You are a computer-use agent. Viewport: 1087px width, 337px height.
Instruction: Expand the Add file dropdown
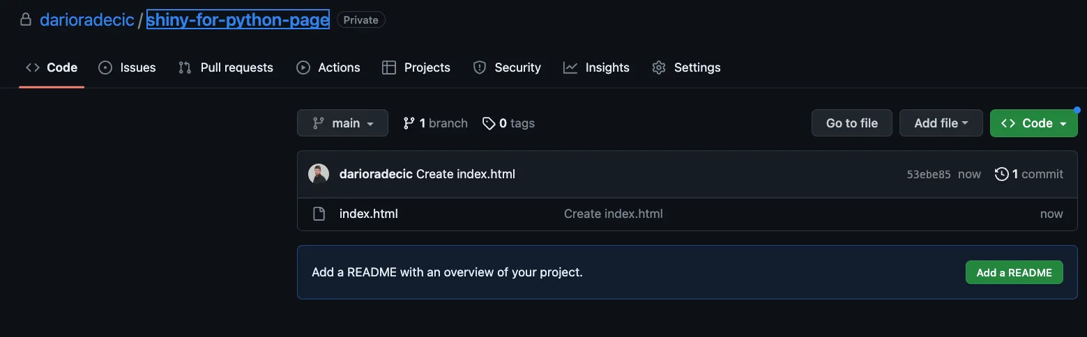(x=941, y=123)
